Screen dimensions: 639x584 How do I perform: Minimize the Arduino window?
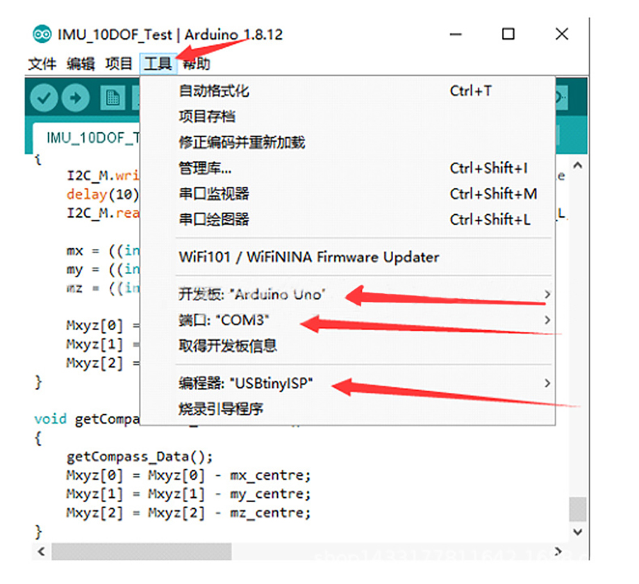[456, 34]
